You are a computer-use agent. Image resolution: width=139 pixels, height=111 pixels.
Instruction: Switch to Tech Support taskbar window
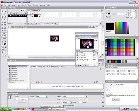[x=57, y=109]
